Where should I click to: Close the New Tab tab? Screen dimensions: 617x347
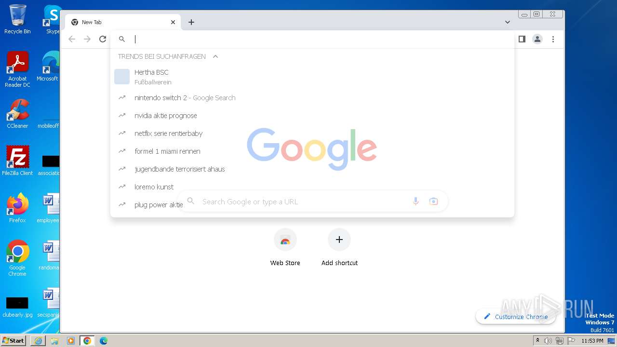173,22
